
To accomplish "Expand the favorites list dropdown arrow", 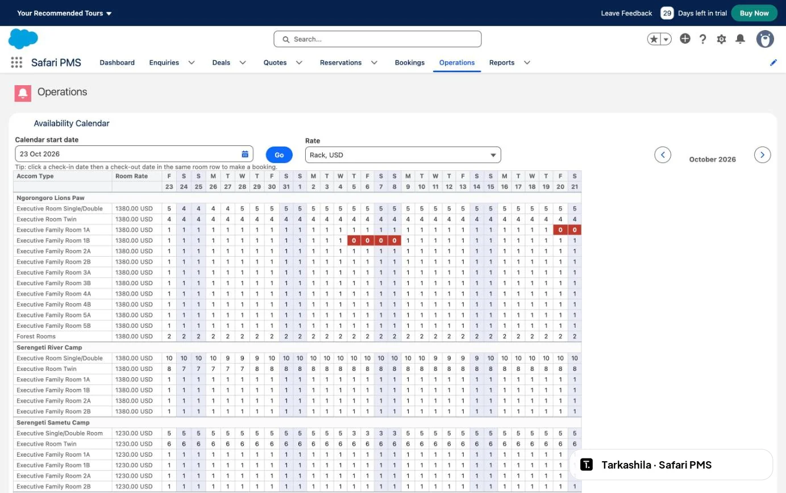I will pyautogui.click(x=666, y=39).
